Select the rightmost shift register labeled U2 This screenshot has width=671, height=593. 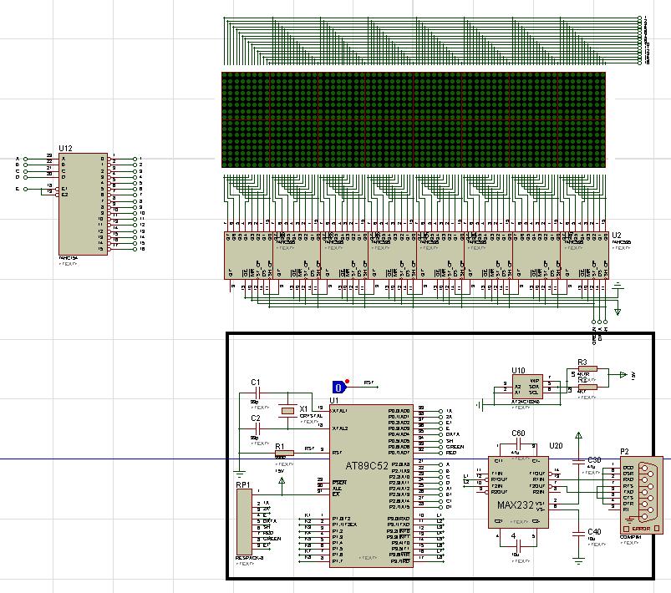(x=585, y=256)
